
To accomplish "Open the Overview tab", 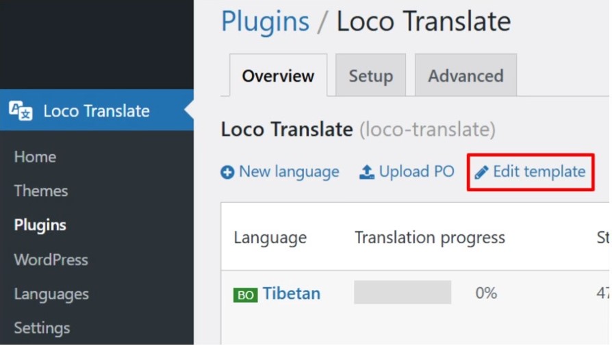I will [x=278, y=76].
